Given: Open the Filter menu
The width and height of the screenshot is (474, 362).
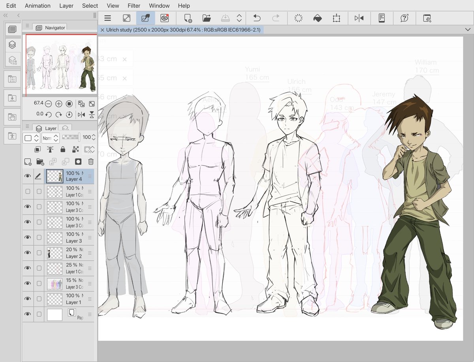Looking at the screenshot, I should coord(134,6).
